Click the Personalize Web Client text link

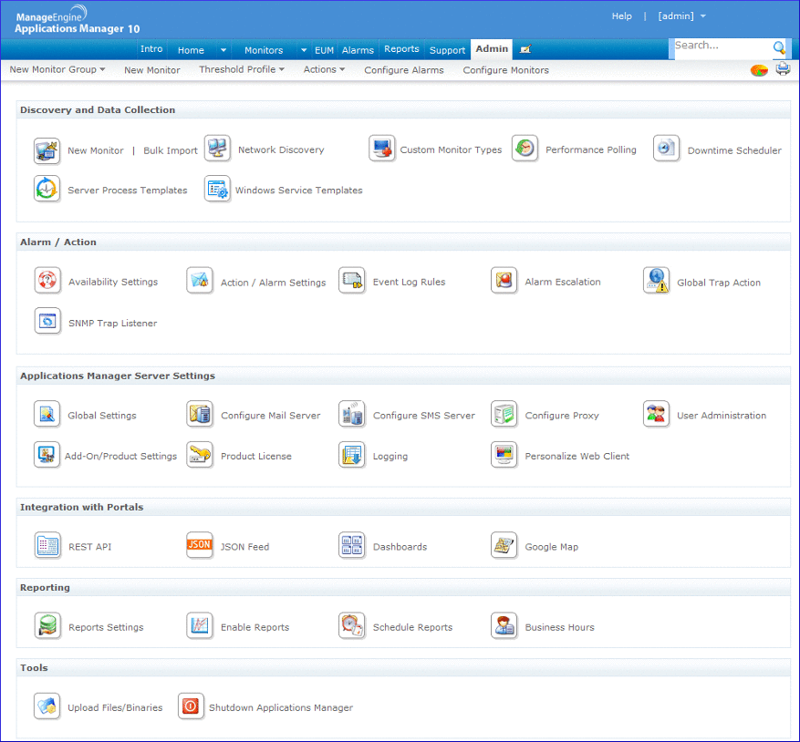coord(577,457)
